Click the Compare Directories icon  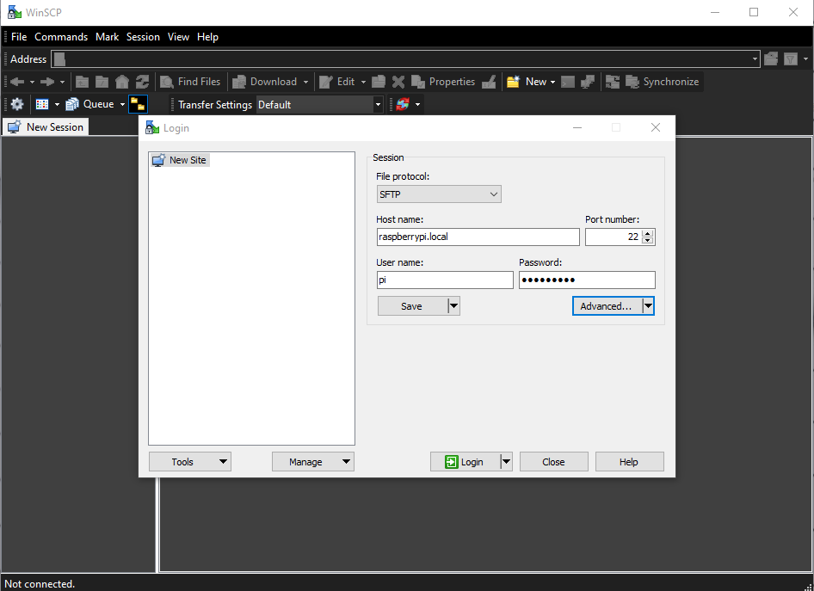[x=613, y=82]
